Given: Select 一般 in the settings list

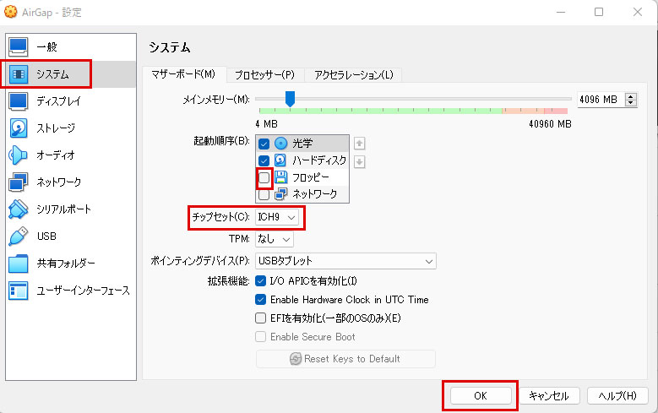Looking at the screenshot, I should pyautogui.click(x=46, y=47).
